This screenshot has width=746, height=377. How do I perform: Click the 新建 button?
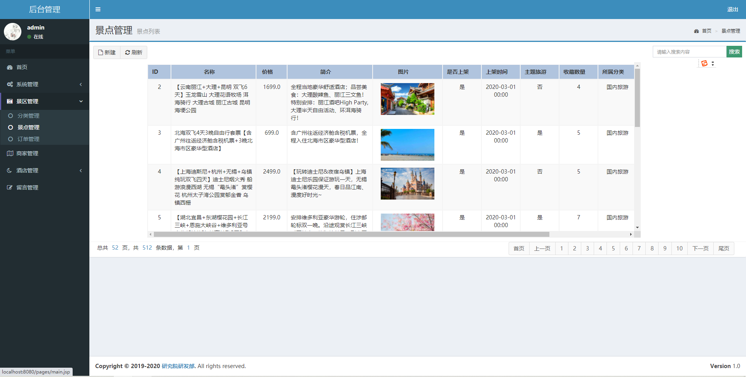pyautogui.click(x=107, y=52)
